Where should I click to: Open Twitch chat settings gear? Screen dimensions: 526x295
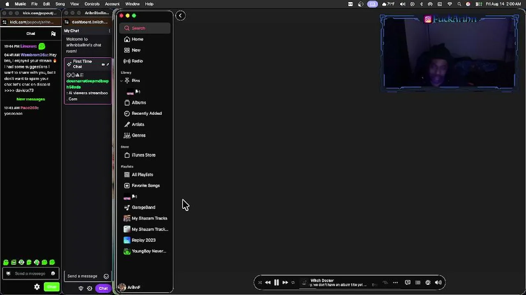pos(90,288)
